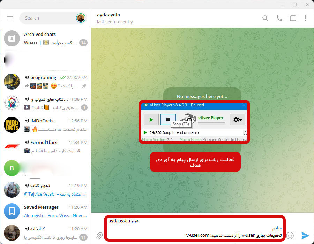Open the IMDbFacts channel chat
314x244 pixels.
46,125
